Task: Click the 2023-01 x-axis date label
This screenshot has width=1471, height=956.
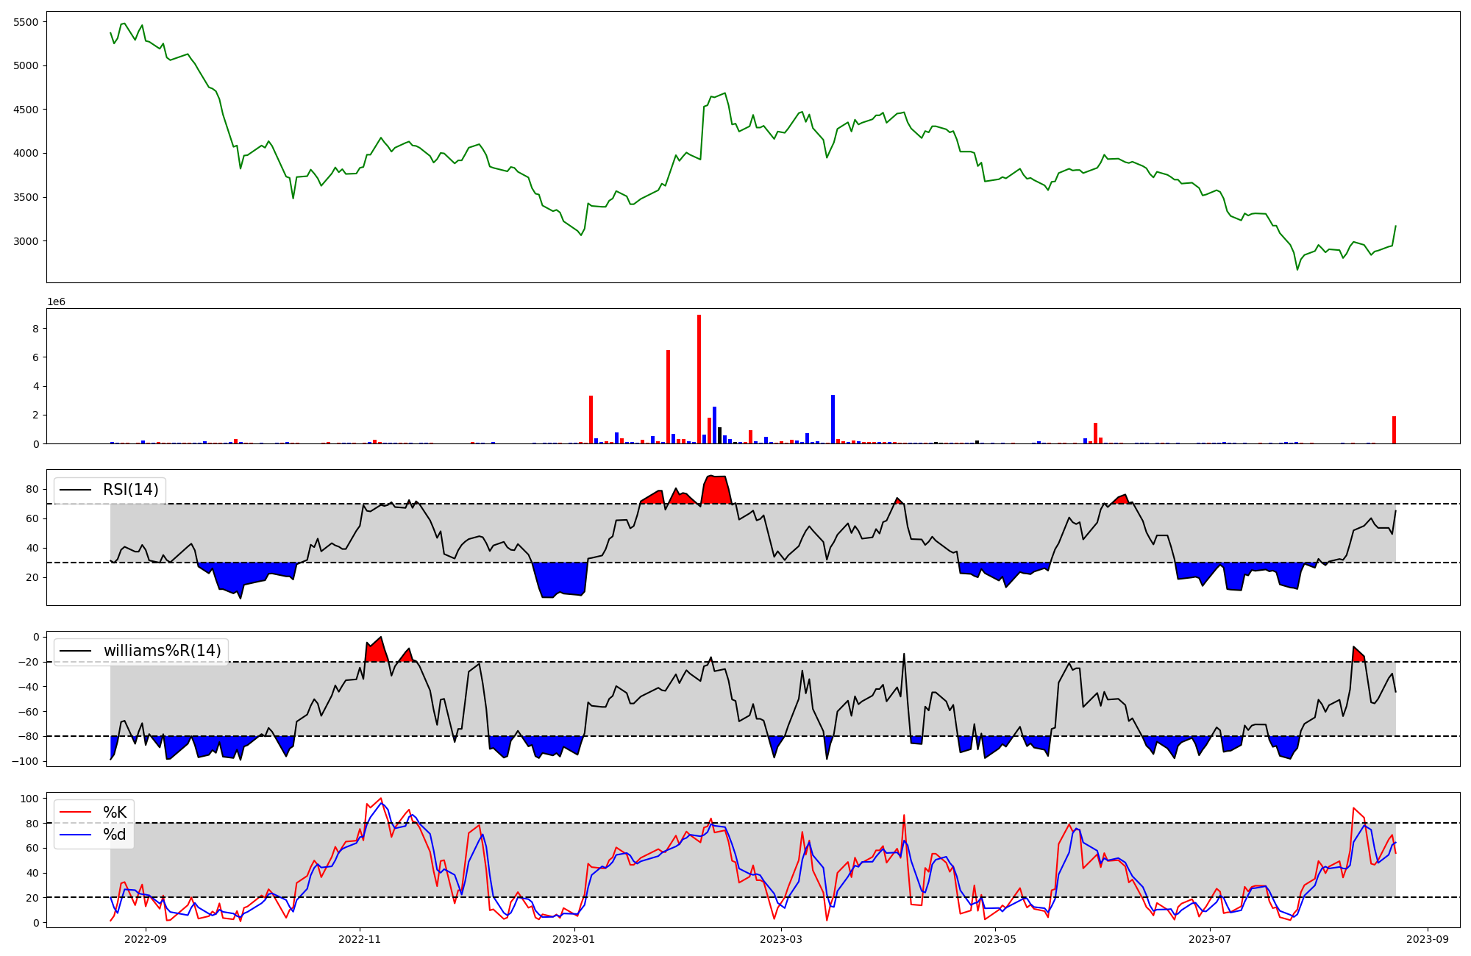Action: (574, 939)
